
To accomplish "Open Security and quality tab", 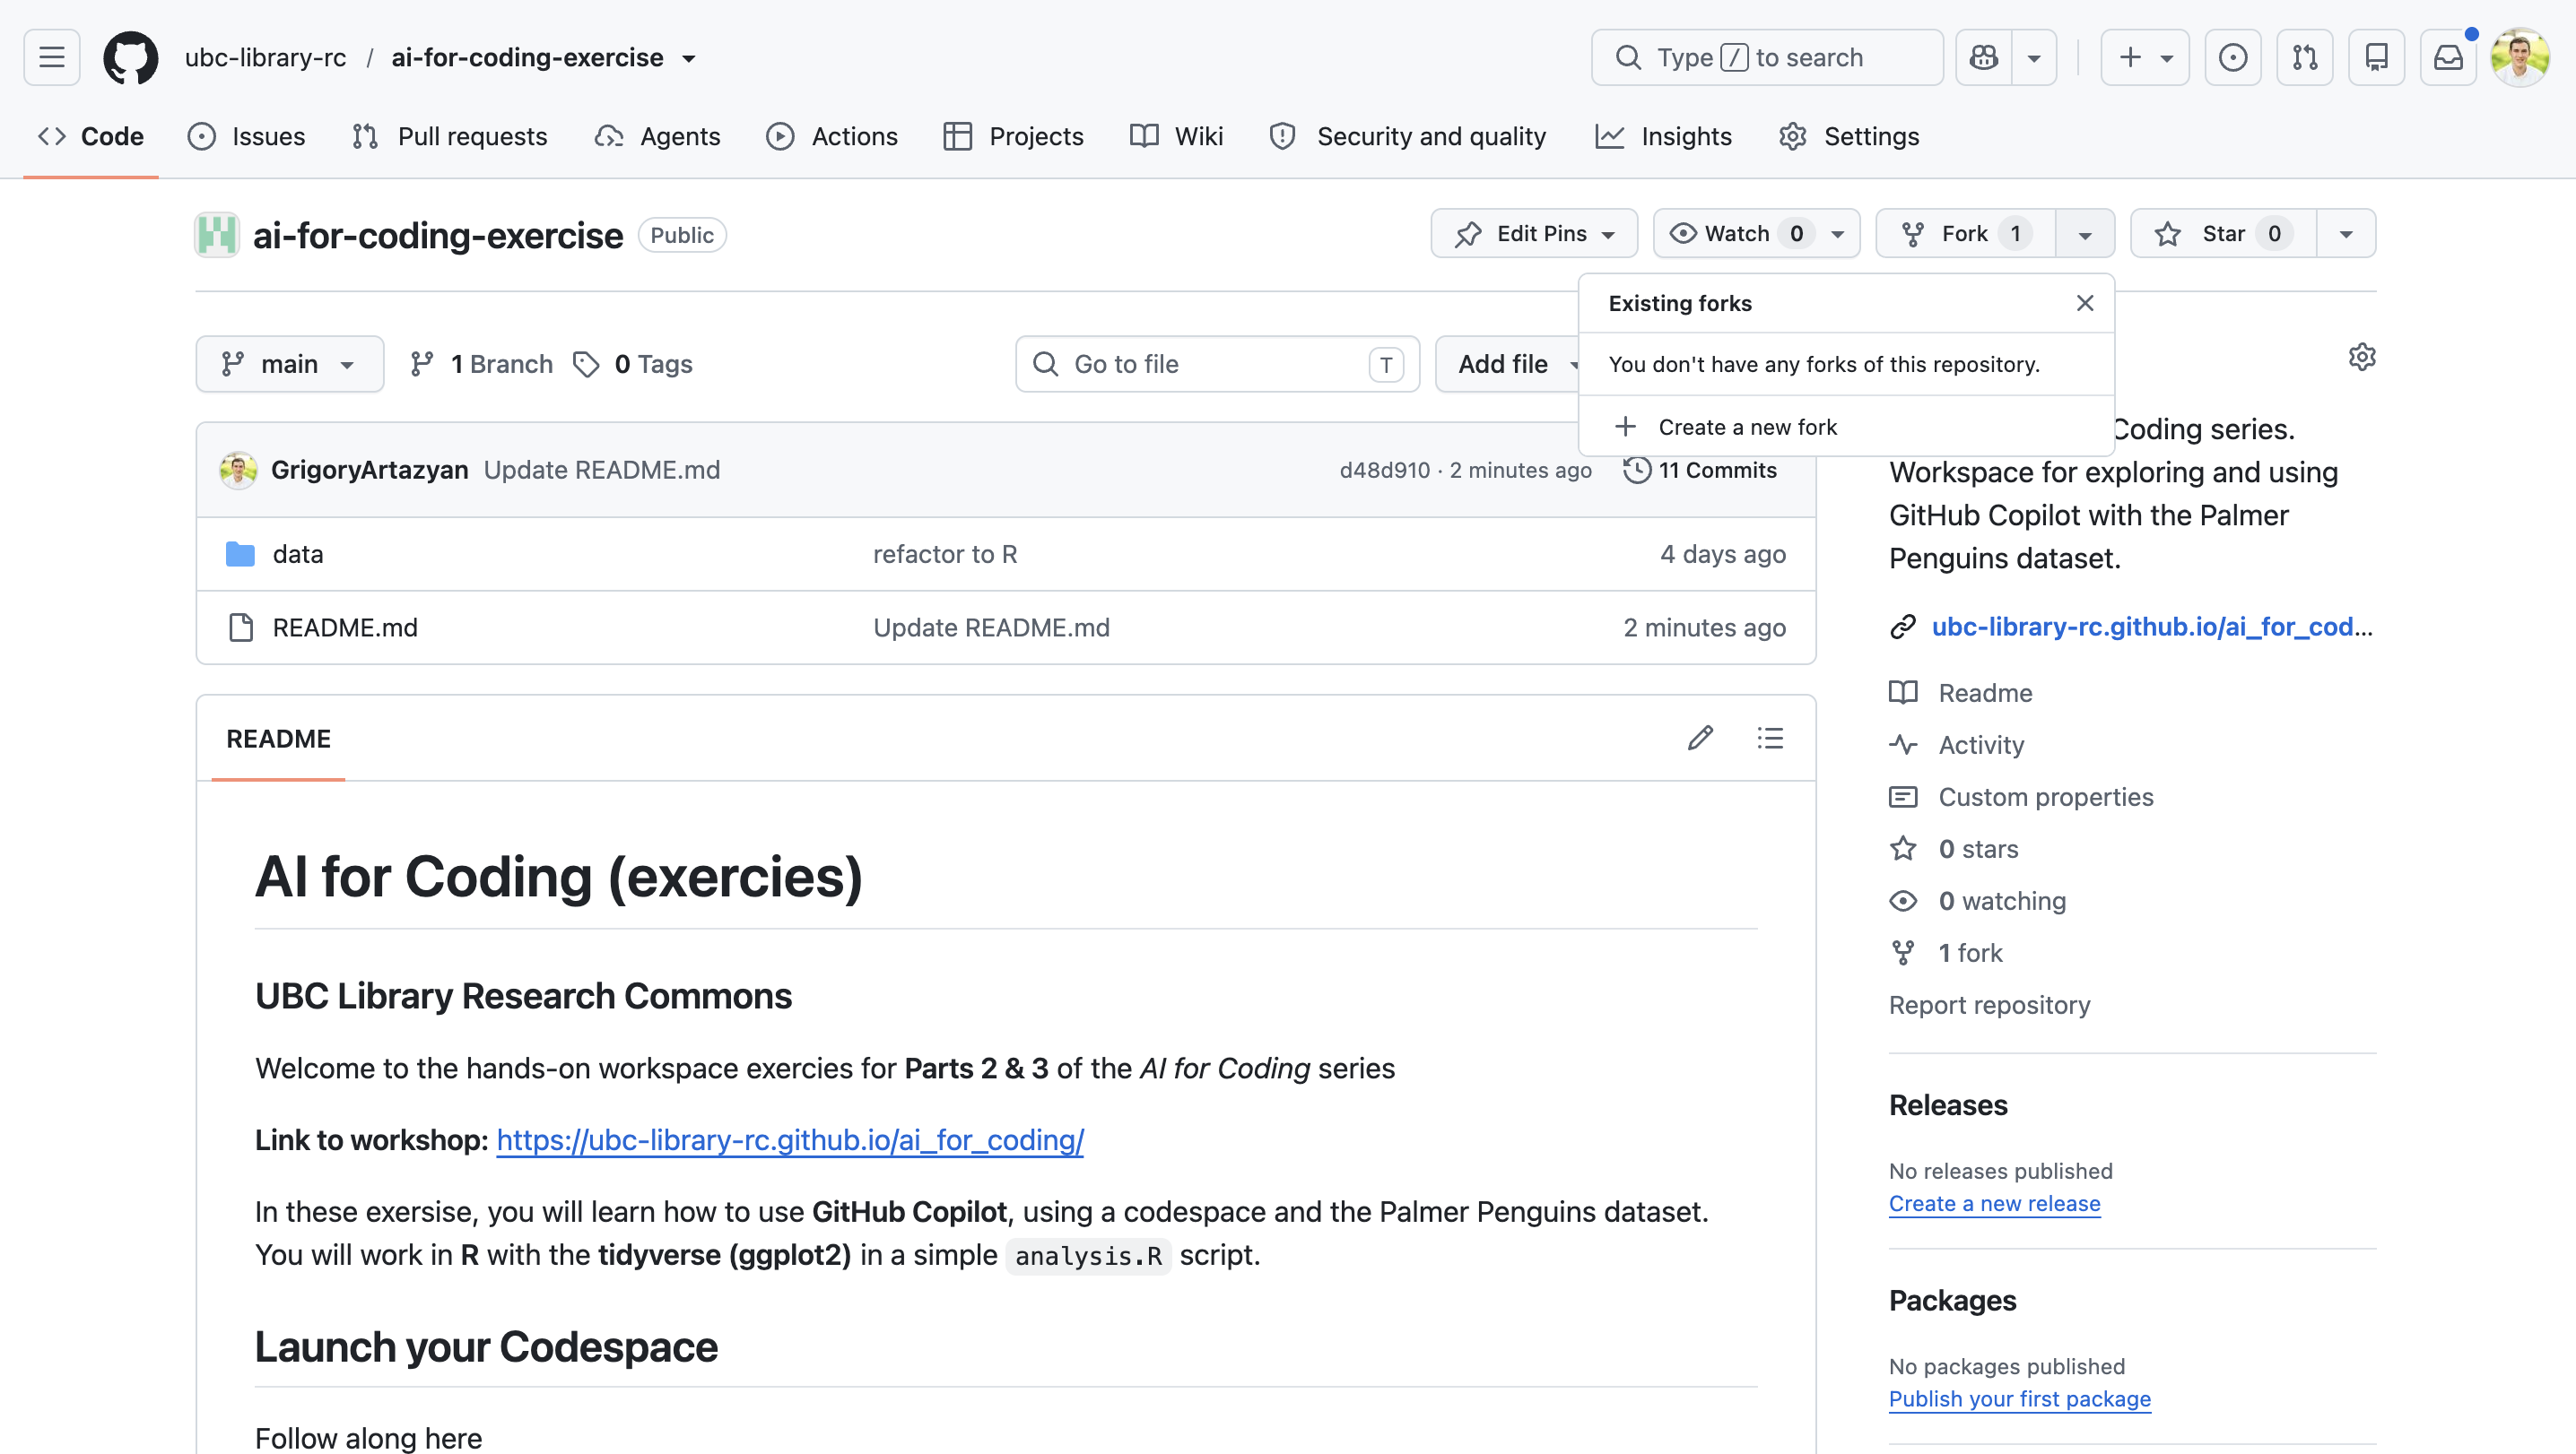I will (x=1407, y=136).
